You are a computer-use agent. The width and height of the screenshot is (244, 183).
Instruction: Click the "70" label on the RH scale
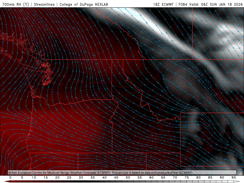tap(175, 178)
